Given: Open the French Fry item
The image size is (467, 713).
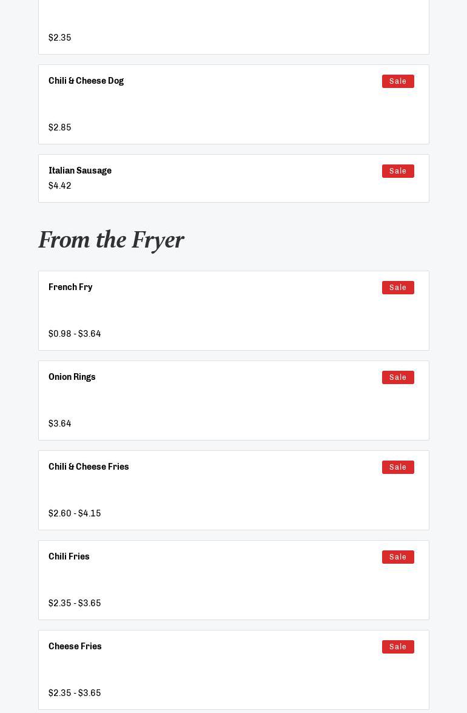Looking at the screenshot, I should tap(70, 287).
